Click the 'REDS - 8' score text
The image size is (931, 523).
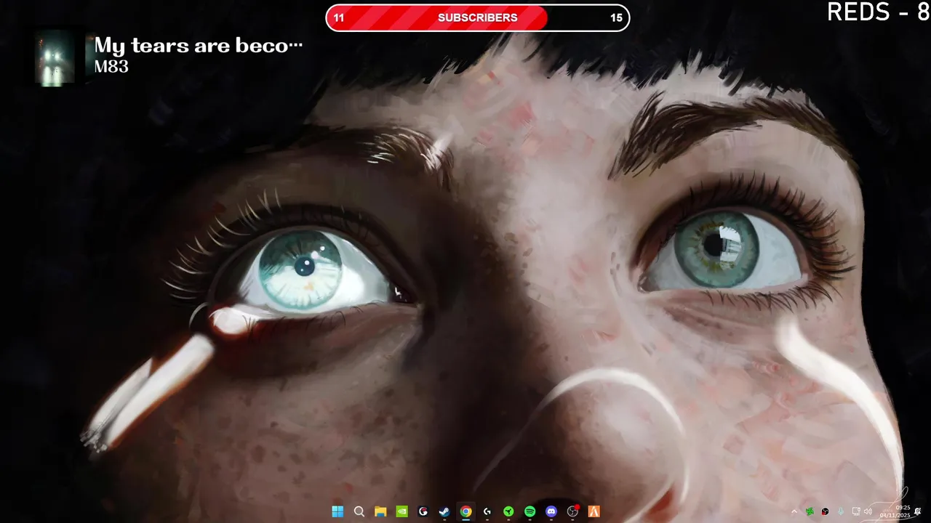[879, 12]
